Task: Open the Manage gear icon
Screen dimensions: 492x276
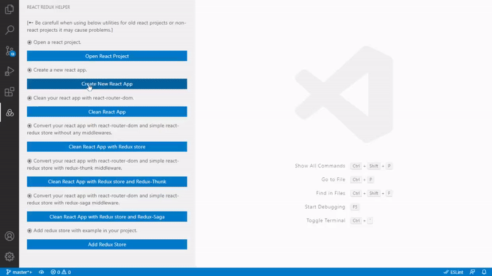Action: [9, 257]
